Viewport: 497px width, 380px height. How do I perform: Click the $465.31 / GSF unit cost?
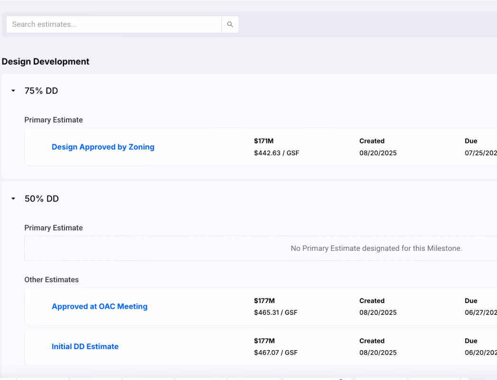pyautogui.click(x=276, y=313)
